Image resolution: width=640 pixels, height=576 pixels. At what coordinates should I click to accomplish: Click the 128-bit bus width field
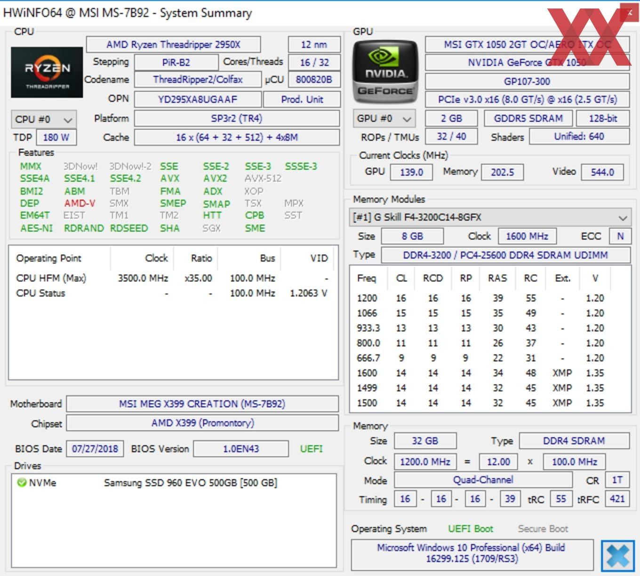[603, 118]
